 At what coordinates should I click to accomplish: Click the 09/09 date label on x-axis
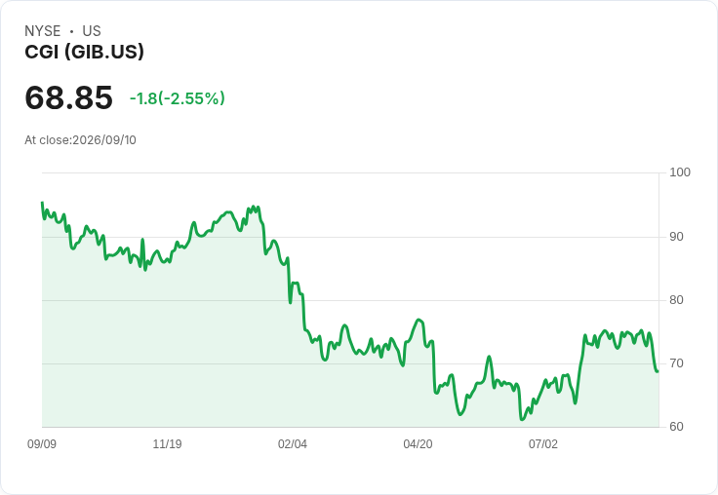pos(42,443)
